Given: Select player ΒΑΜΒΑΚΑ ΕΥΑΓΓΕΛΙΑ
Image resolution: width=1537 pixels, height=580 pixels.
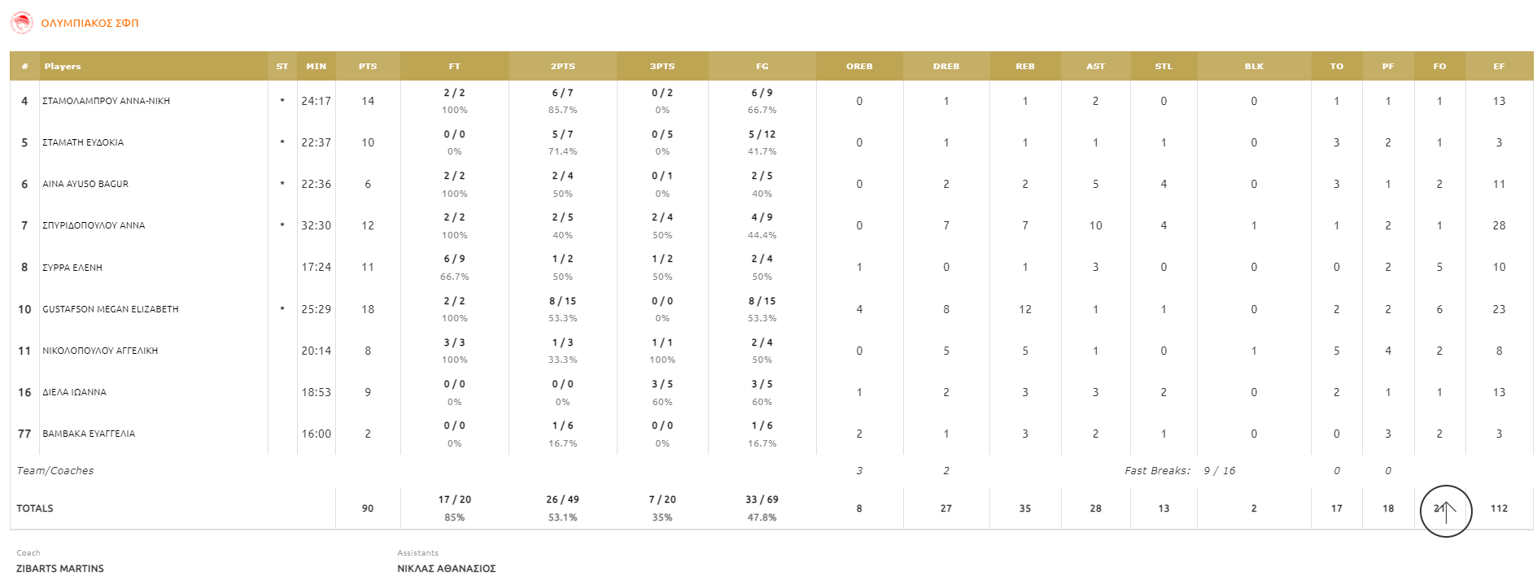Looking at the screenshot, I should click(x=89, y=434).
